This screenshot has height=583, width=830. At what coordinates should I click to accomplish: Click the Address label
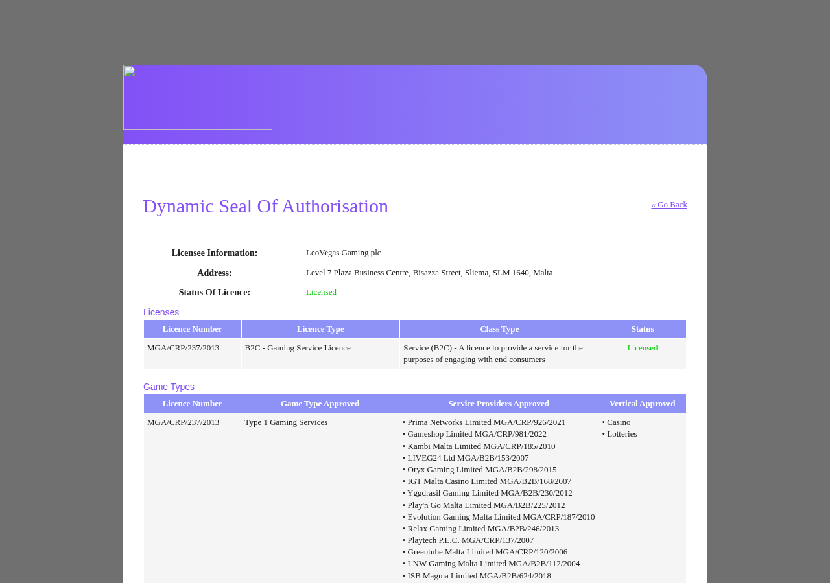click(x=215, y=273)
